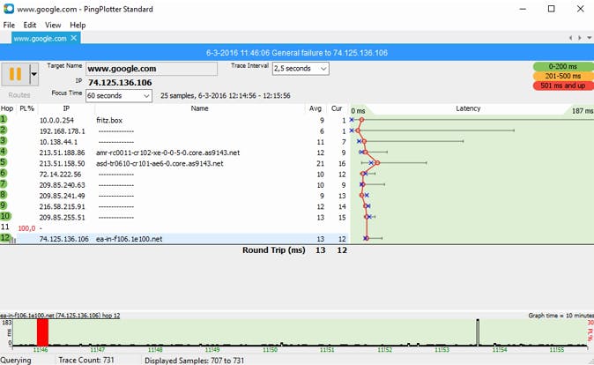Select the fritz.box row name
This screenshot has width=594, height=365.
point(109,120)
